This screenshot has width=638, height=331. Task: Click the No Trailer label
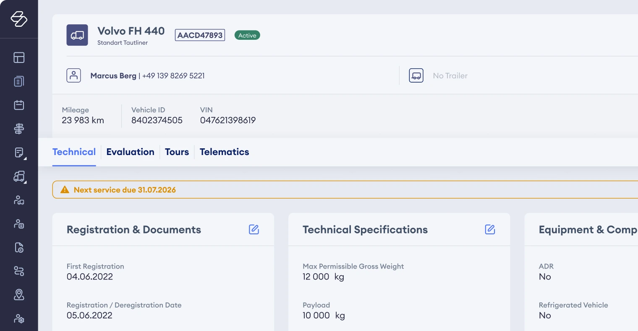pos(450,76)
